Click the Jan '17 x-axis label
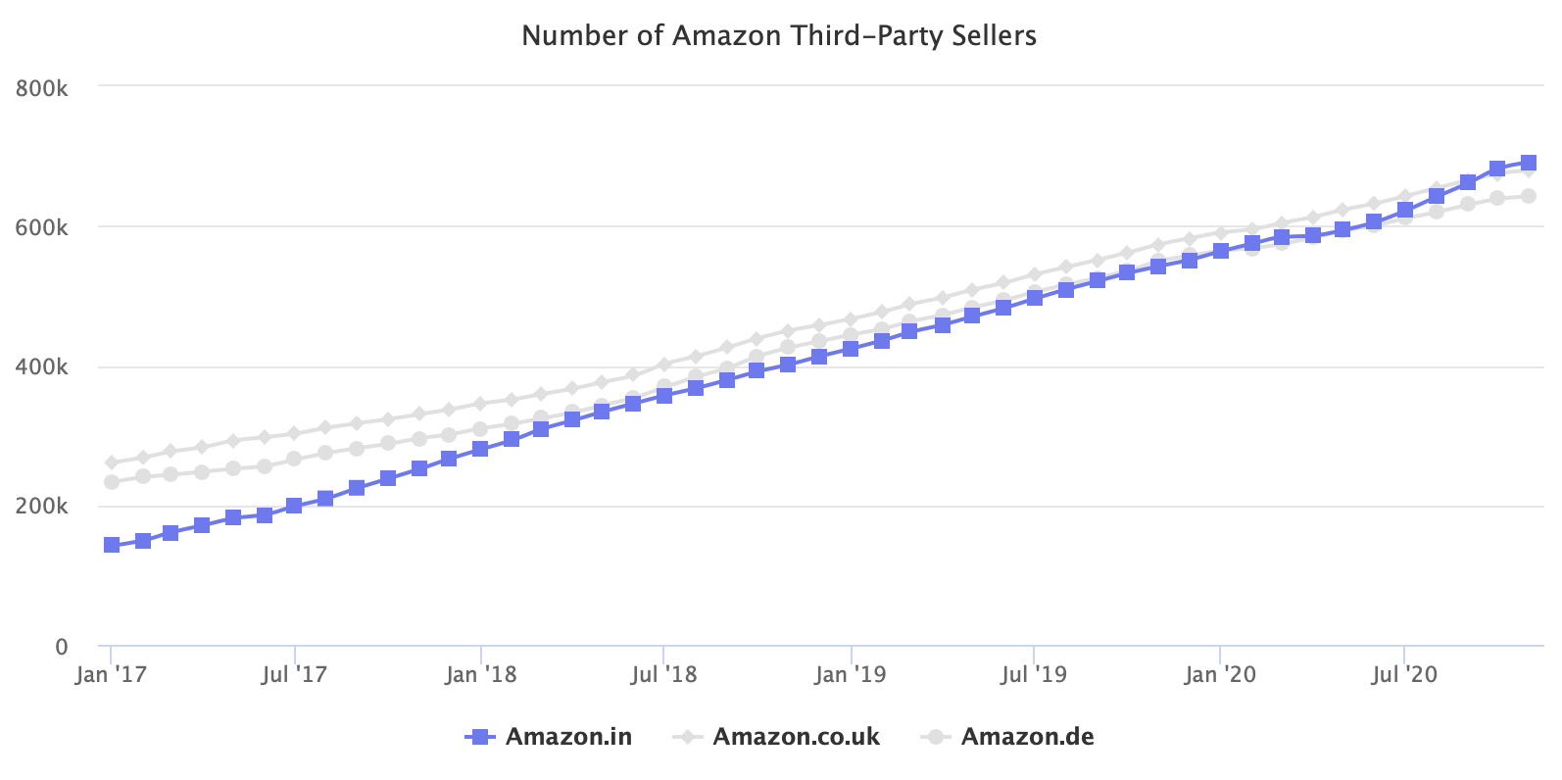 (x=110, y=675)
